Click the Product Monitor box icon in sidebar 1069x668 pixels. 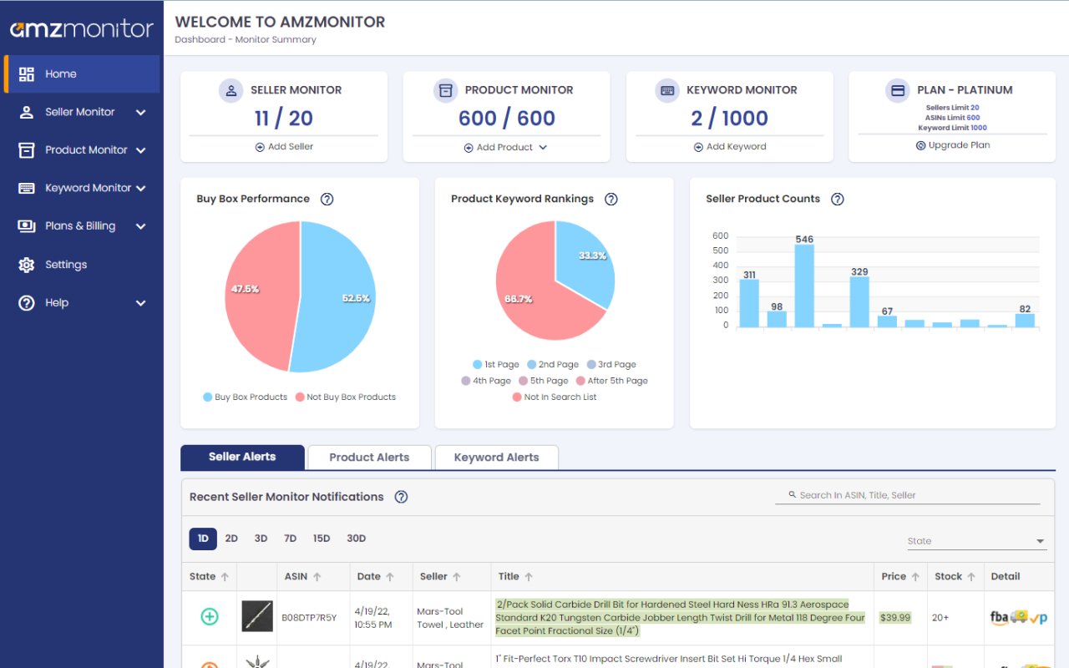(27, 150)
